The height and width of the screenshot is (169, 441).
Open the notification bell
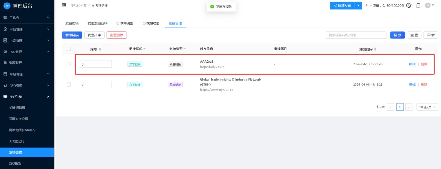coord(418,5)
